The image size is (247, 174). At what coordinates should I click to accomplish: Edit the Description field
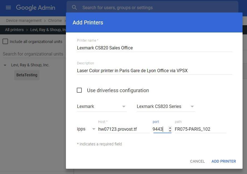coord(155,70)
